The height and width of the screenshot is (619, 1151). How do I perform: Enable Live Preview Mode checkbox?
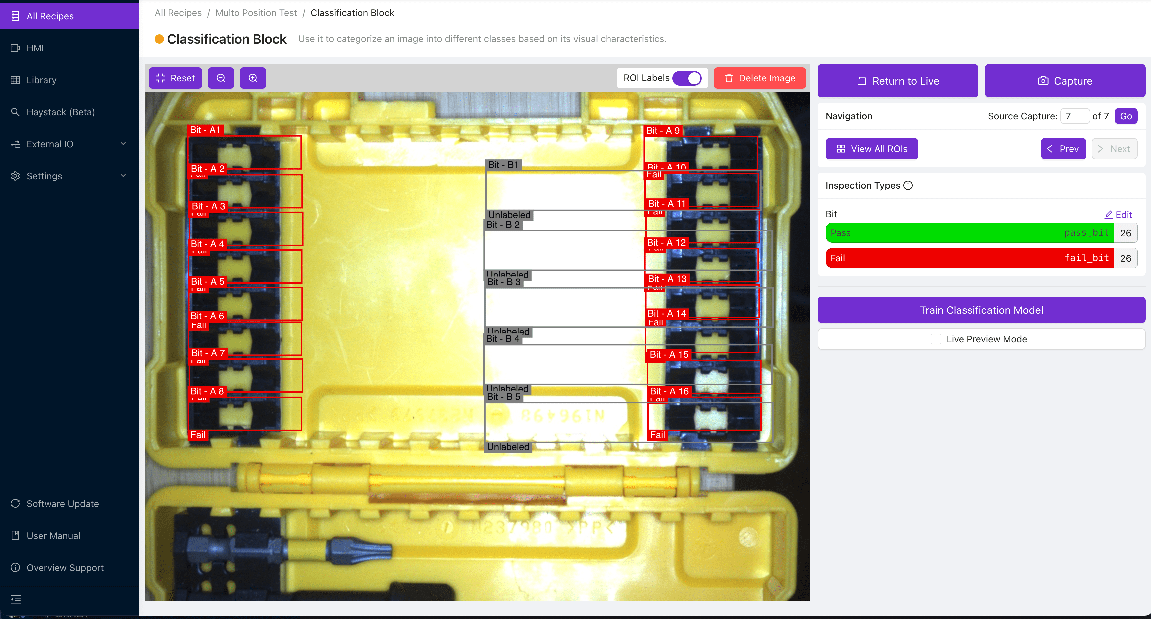pos(936,339)
